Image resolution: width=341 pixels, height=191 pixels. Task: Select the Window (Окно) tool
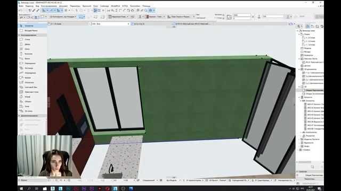32,49
